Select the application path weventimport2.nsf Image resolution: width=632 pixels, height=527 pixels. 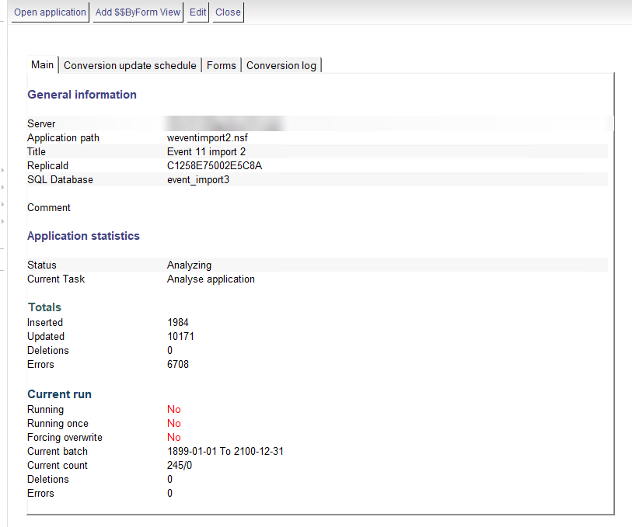pos(208,138)
